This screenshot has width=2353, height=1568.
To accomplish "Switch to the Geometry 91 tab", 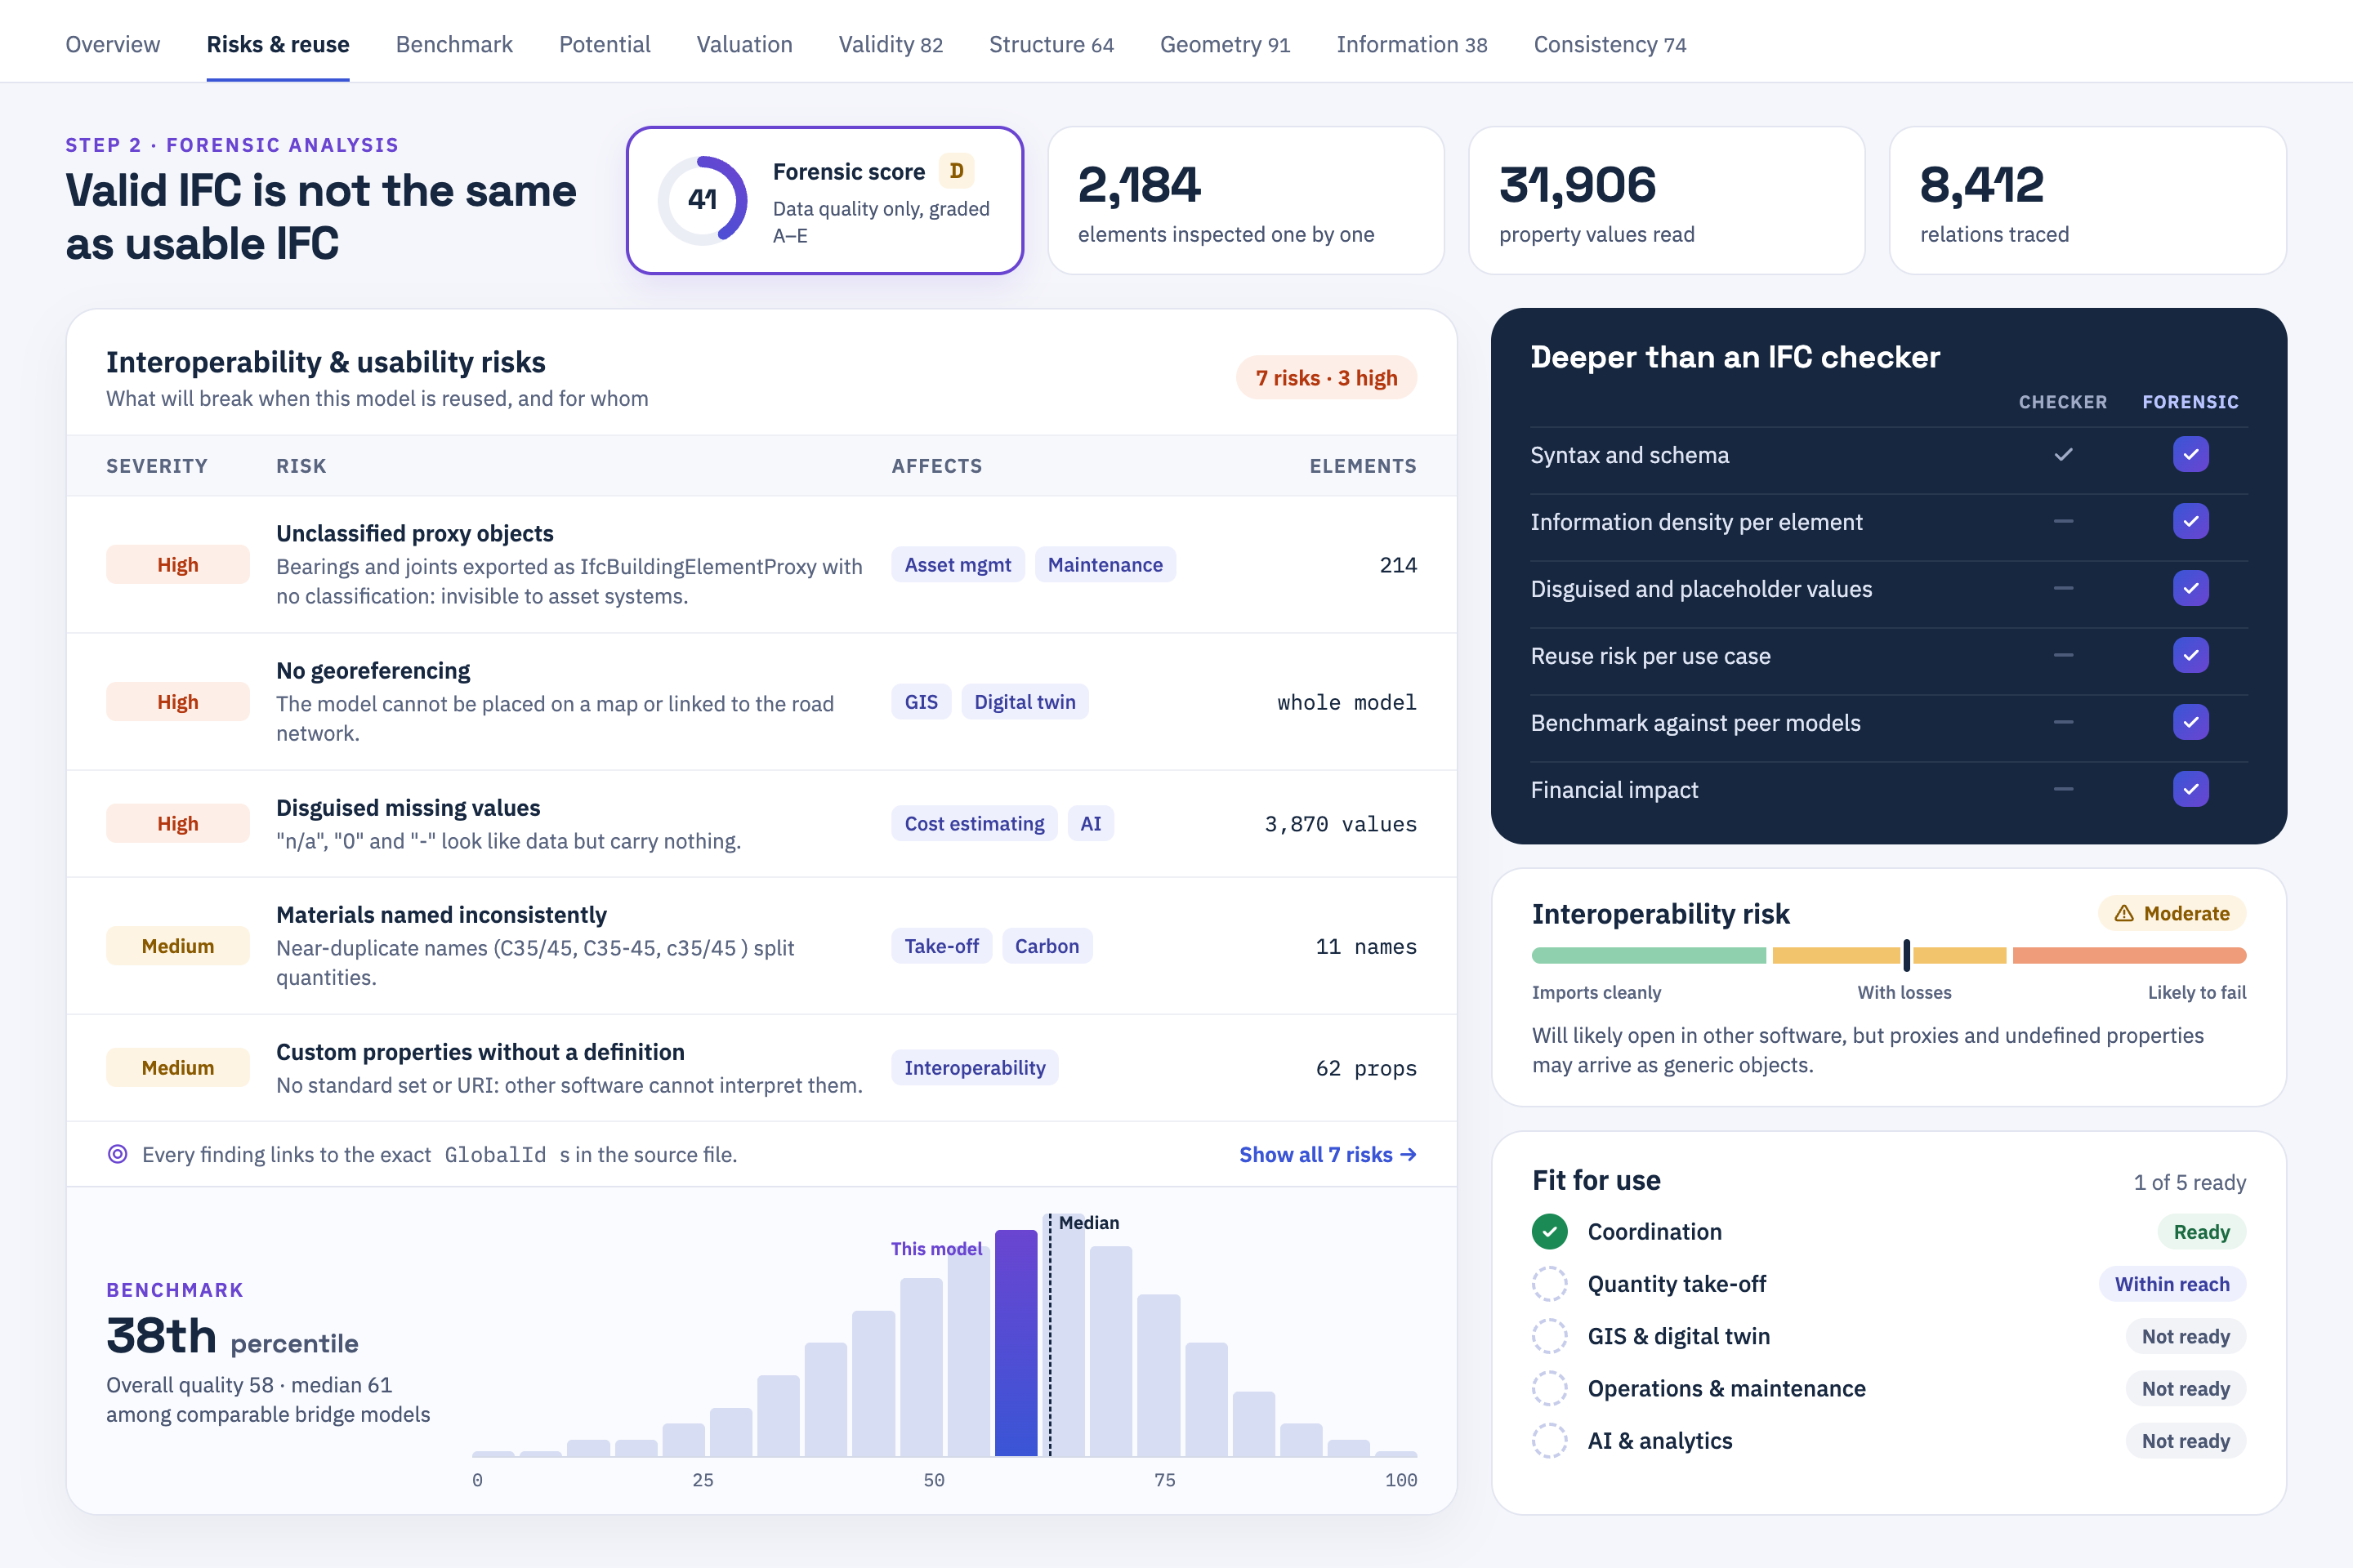I will pos(1225,44).
